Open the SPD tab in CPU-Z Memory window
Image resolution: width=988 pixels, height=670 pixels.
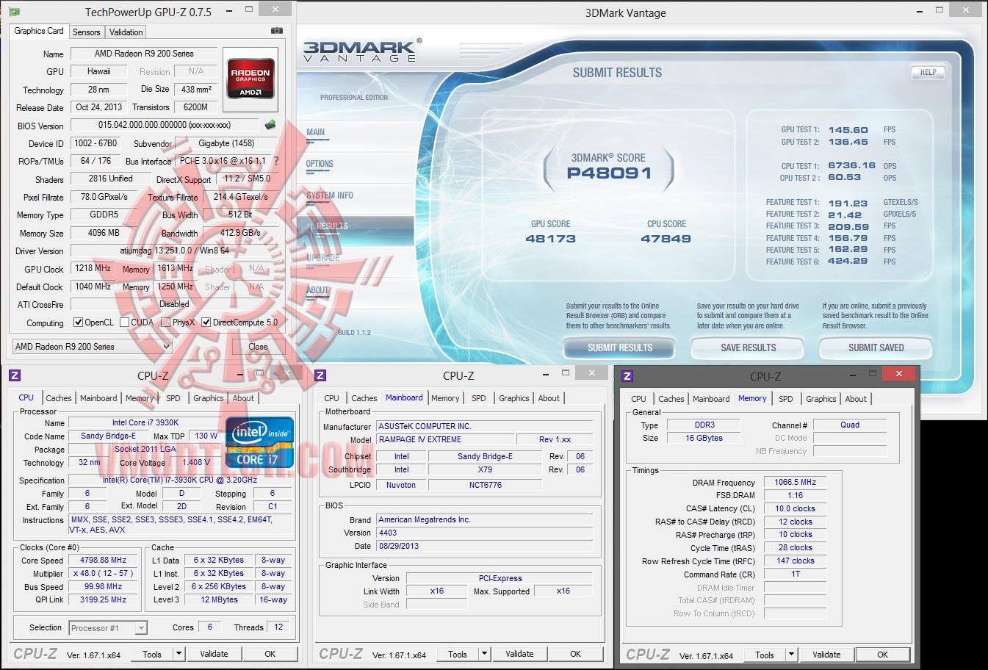click(785, 399)
